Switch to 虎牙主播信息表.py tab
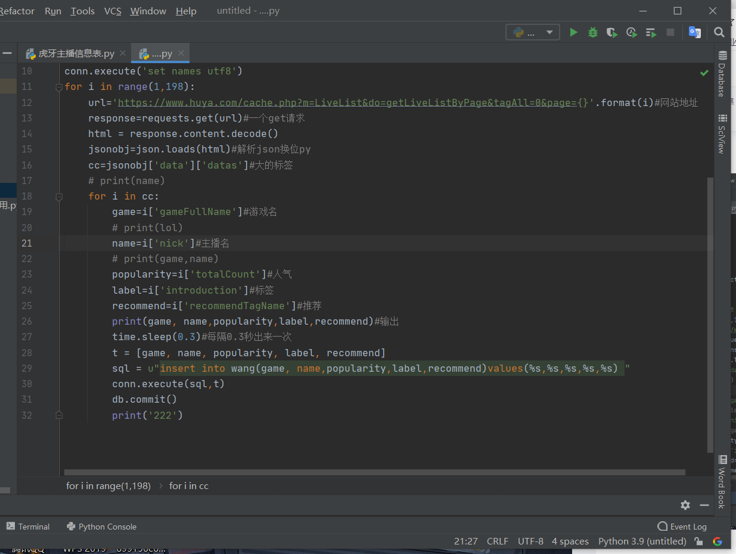This screenshot has height=554, width=736. 76,54
